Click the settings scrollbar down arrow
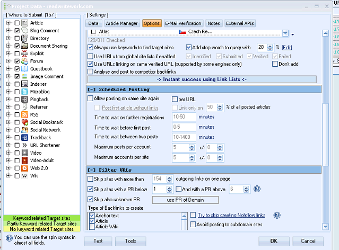 325,227
